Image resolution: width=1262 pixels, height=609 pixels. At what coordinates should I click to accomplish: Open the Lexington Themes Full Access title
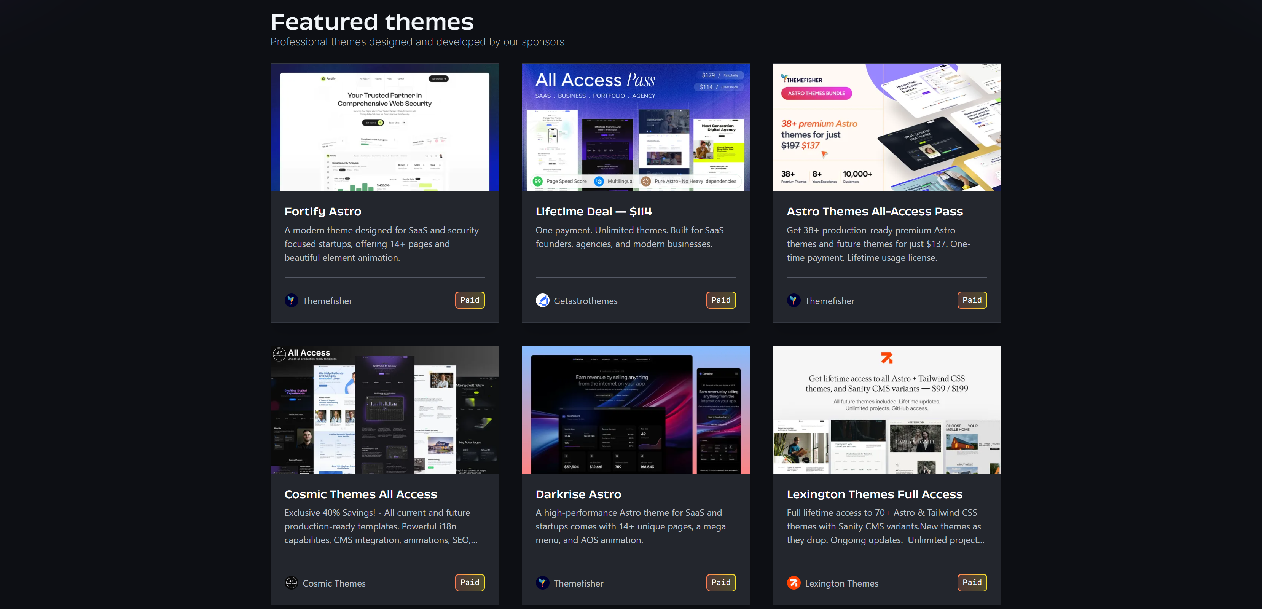coord(875,494)
